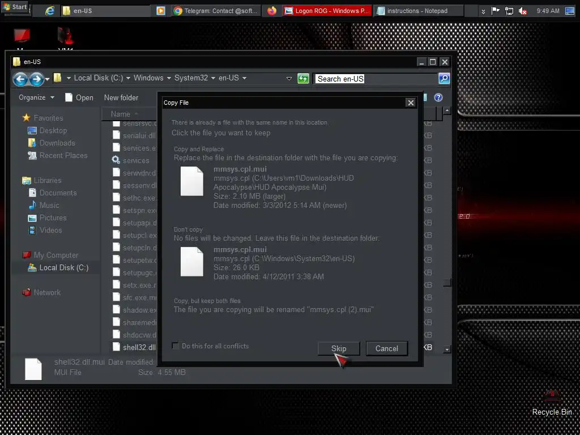Click the address bar refresh icon
The width and height of the screenshot is (580, 435).
(303, 78)
